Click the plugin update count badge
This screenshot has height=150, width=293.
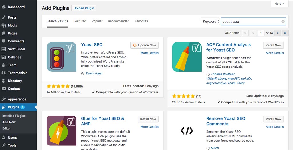22,107
